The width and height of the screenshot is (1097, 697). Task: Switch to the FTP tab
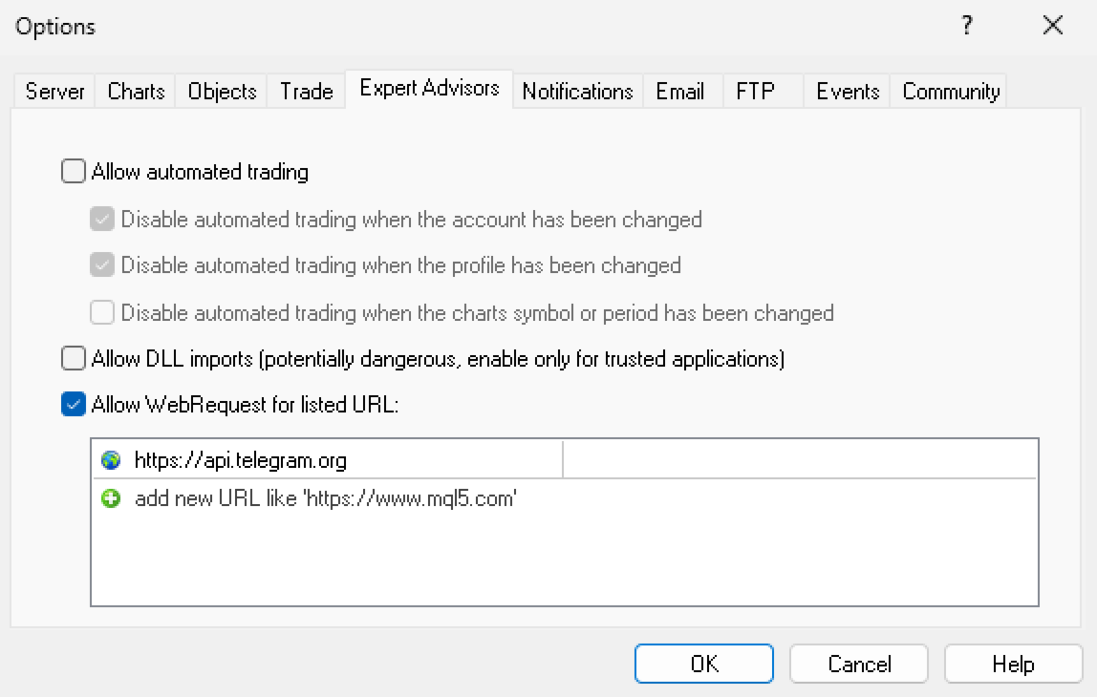point(755,92)
